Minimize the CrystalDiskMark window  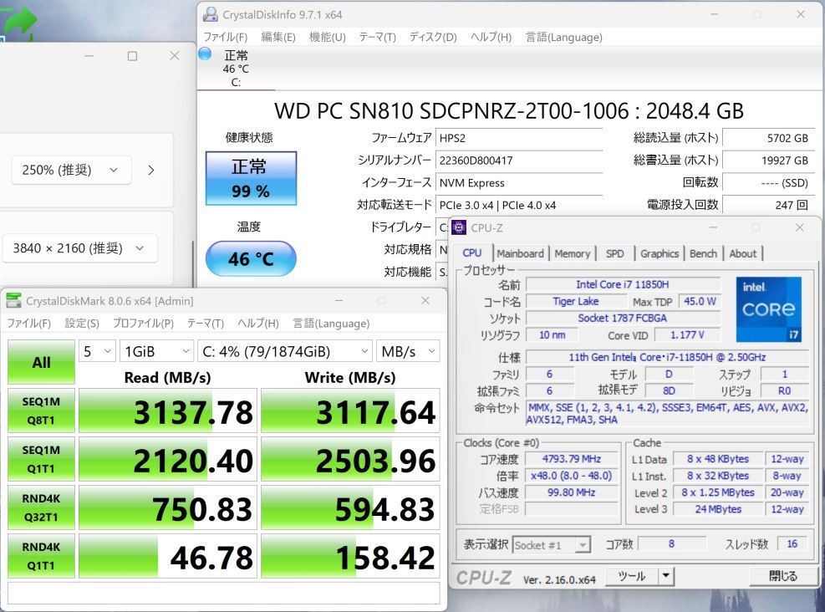pos(339,300)
